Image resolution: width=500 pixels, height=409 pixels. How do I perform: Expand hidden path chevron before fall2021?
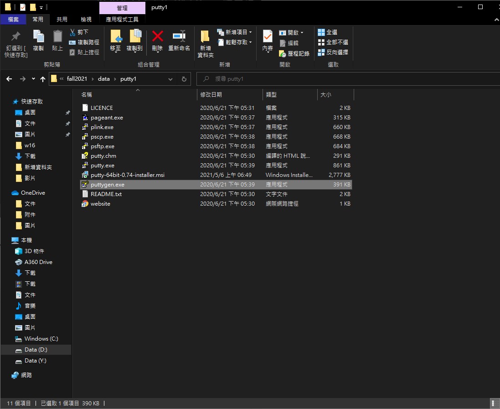[62, 79]
